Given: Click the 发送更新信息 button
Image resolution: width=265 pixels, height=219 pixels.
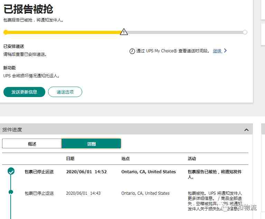Looking at the screenshot, I should click(x=24, y=92).
